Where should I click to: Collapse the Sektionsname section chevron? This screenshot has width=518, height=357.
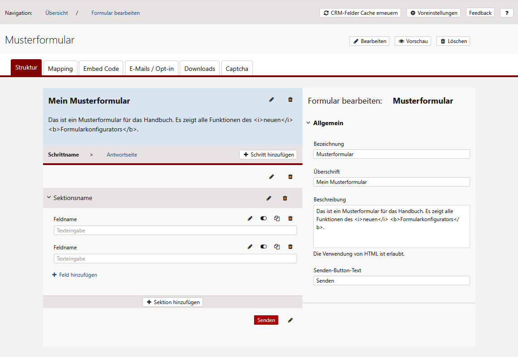tap(49, 197)
